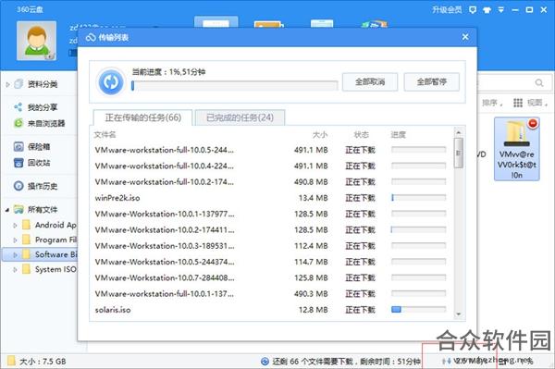Expand Program Fil folder arrow
Image resolution: width=555 pixels, height=369 pixels.
click(15, 240)
